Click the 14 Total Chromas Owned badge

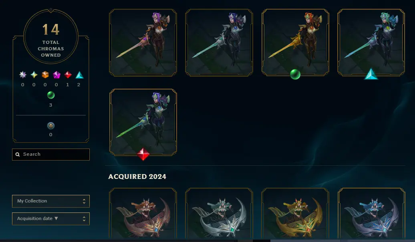(51, 36)
